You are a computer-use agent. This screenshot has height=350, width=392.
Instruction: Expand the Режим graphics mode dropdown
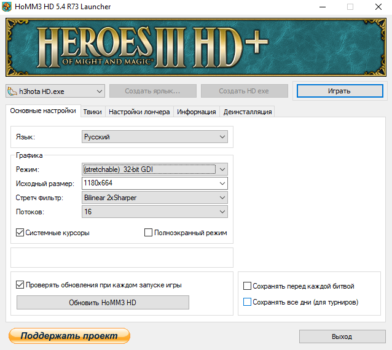point(154,169)
